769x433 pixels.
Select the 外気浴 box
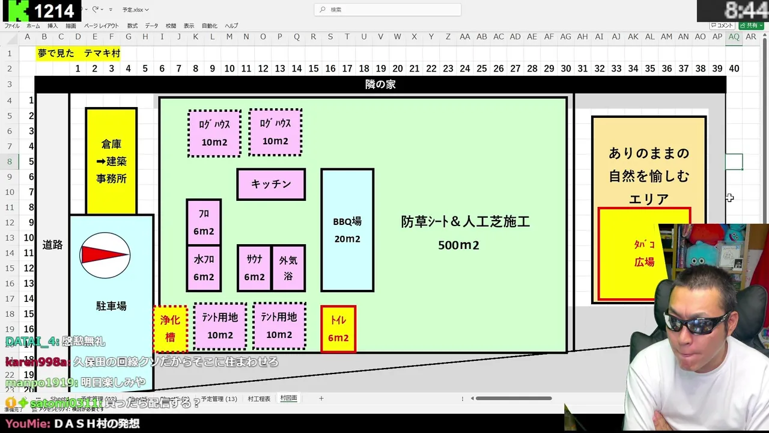pyautogui.click(x=288, y=268)
